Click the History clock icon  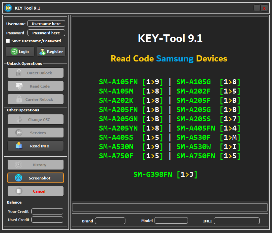point(19,165)
